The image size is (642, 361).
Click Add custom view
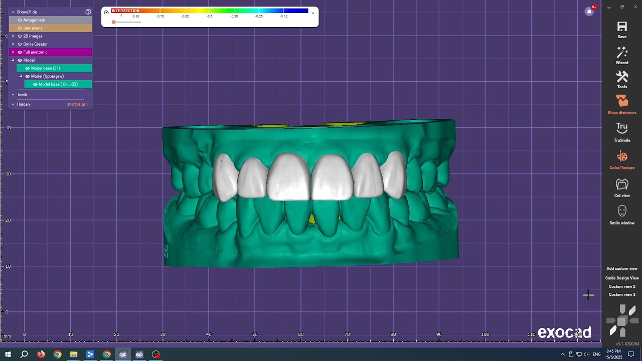[622, 269]
